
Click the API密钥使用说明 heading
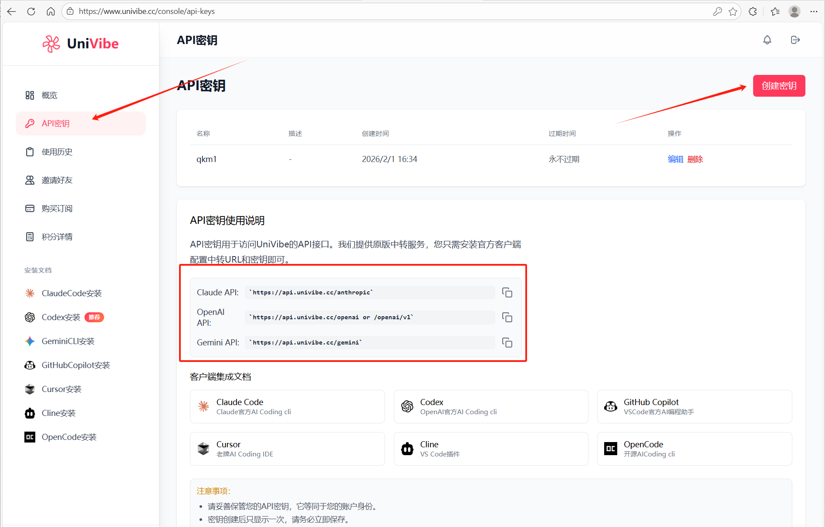(x=227, y=221)
